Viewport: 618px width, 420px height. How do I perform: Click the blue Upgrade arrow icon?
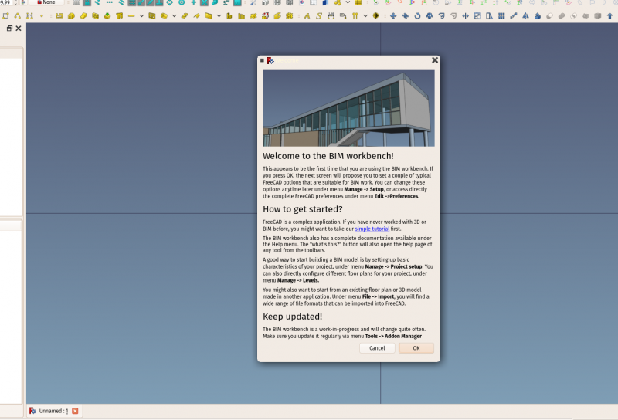tap(610, 16)
